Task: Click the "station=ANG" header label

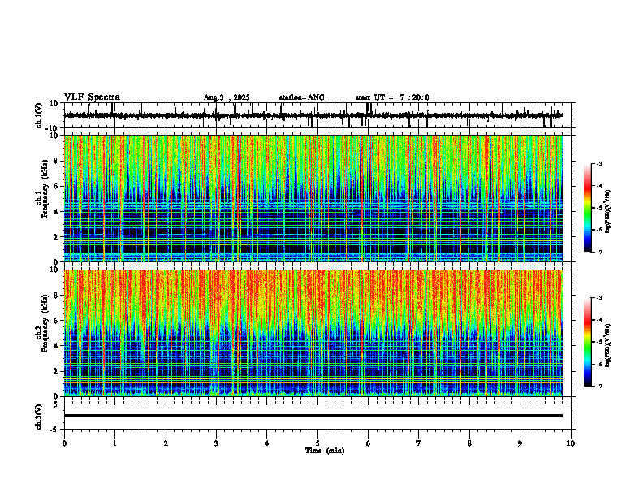Action: tap(301, 97)
